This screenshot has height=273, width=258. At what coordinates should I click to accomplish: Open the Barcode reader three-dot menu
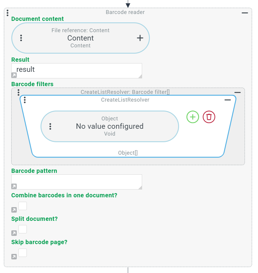(x=7, y=13)
